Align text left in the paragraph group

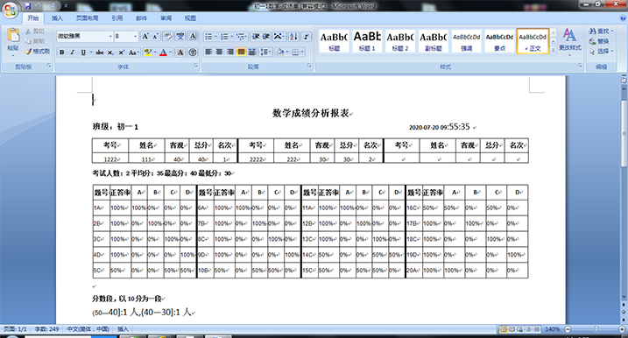point(208,52)
